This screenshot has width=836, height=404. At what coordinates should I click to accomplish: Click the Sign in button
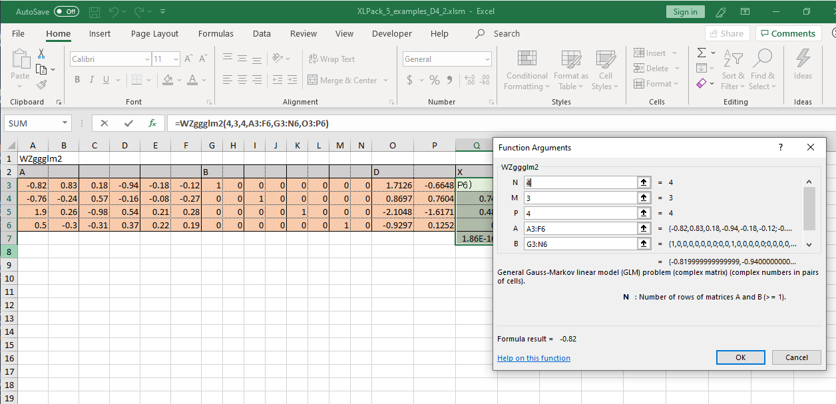coord(685,11)
